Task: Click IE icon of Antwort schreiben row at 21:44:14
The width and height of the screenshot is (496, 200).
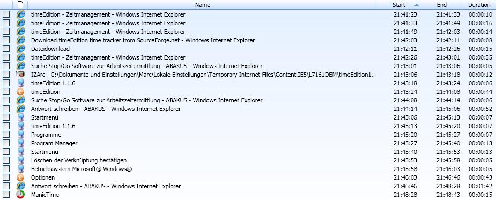Action: pyautogui.click(x=20, y=108)
